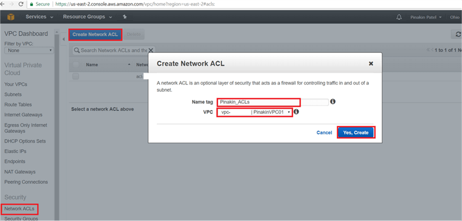Open Elastic IPs in sidebar
The width and height of the screenshot is (462, 221).
pyautogui.click(x=15, y=151)
